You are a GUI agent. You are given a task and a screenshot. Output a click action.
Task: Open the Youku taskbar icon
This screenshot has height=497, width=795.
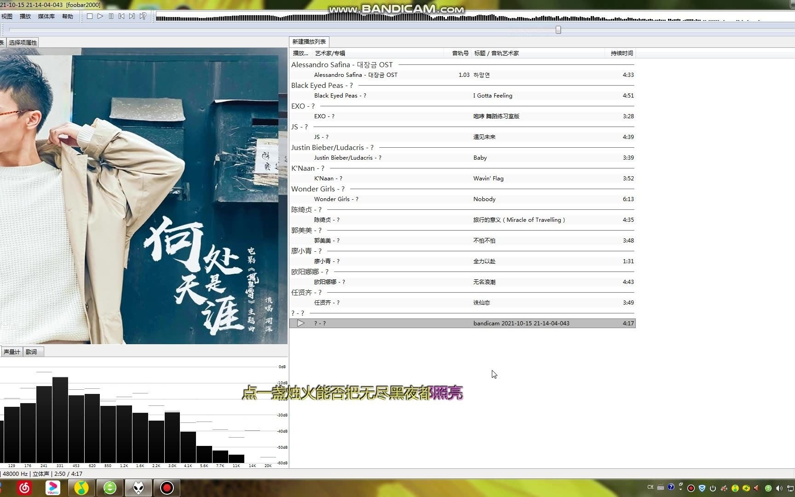click(53, 488)
